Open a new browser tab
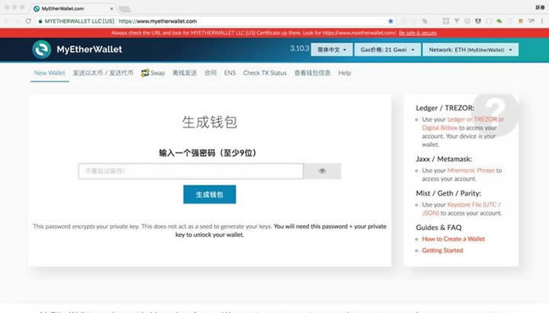This screenshot has width=549, height=313. (x=125, y=9)
